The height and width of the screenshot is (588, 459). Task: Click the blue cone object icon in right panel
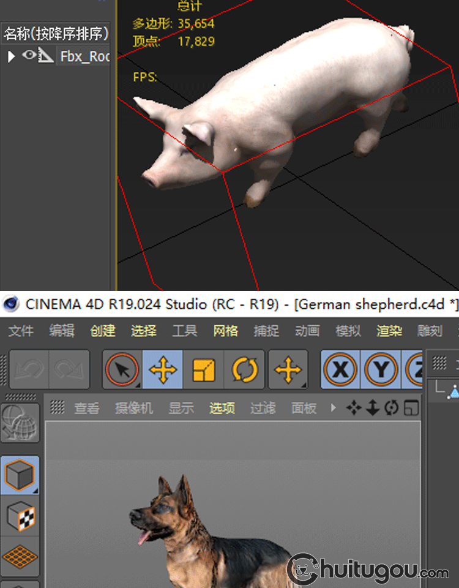coord(454,392)
